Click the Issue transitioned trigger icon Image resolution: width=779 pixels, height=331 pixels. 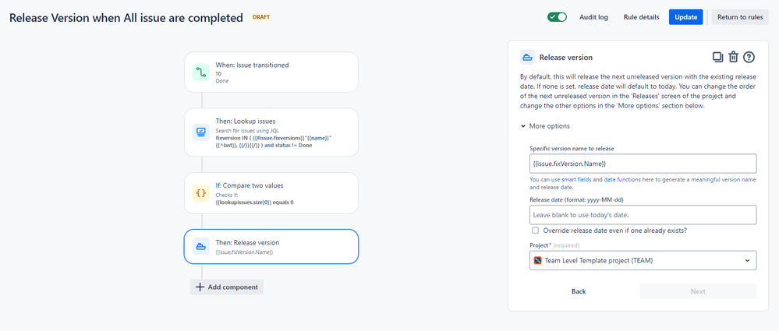tap(201, 73)
